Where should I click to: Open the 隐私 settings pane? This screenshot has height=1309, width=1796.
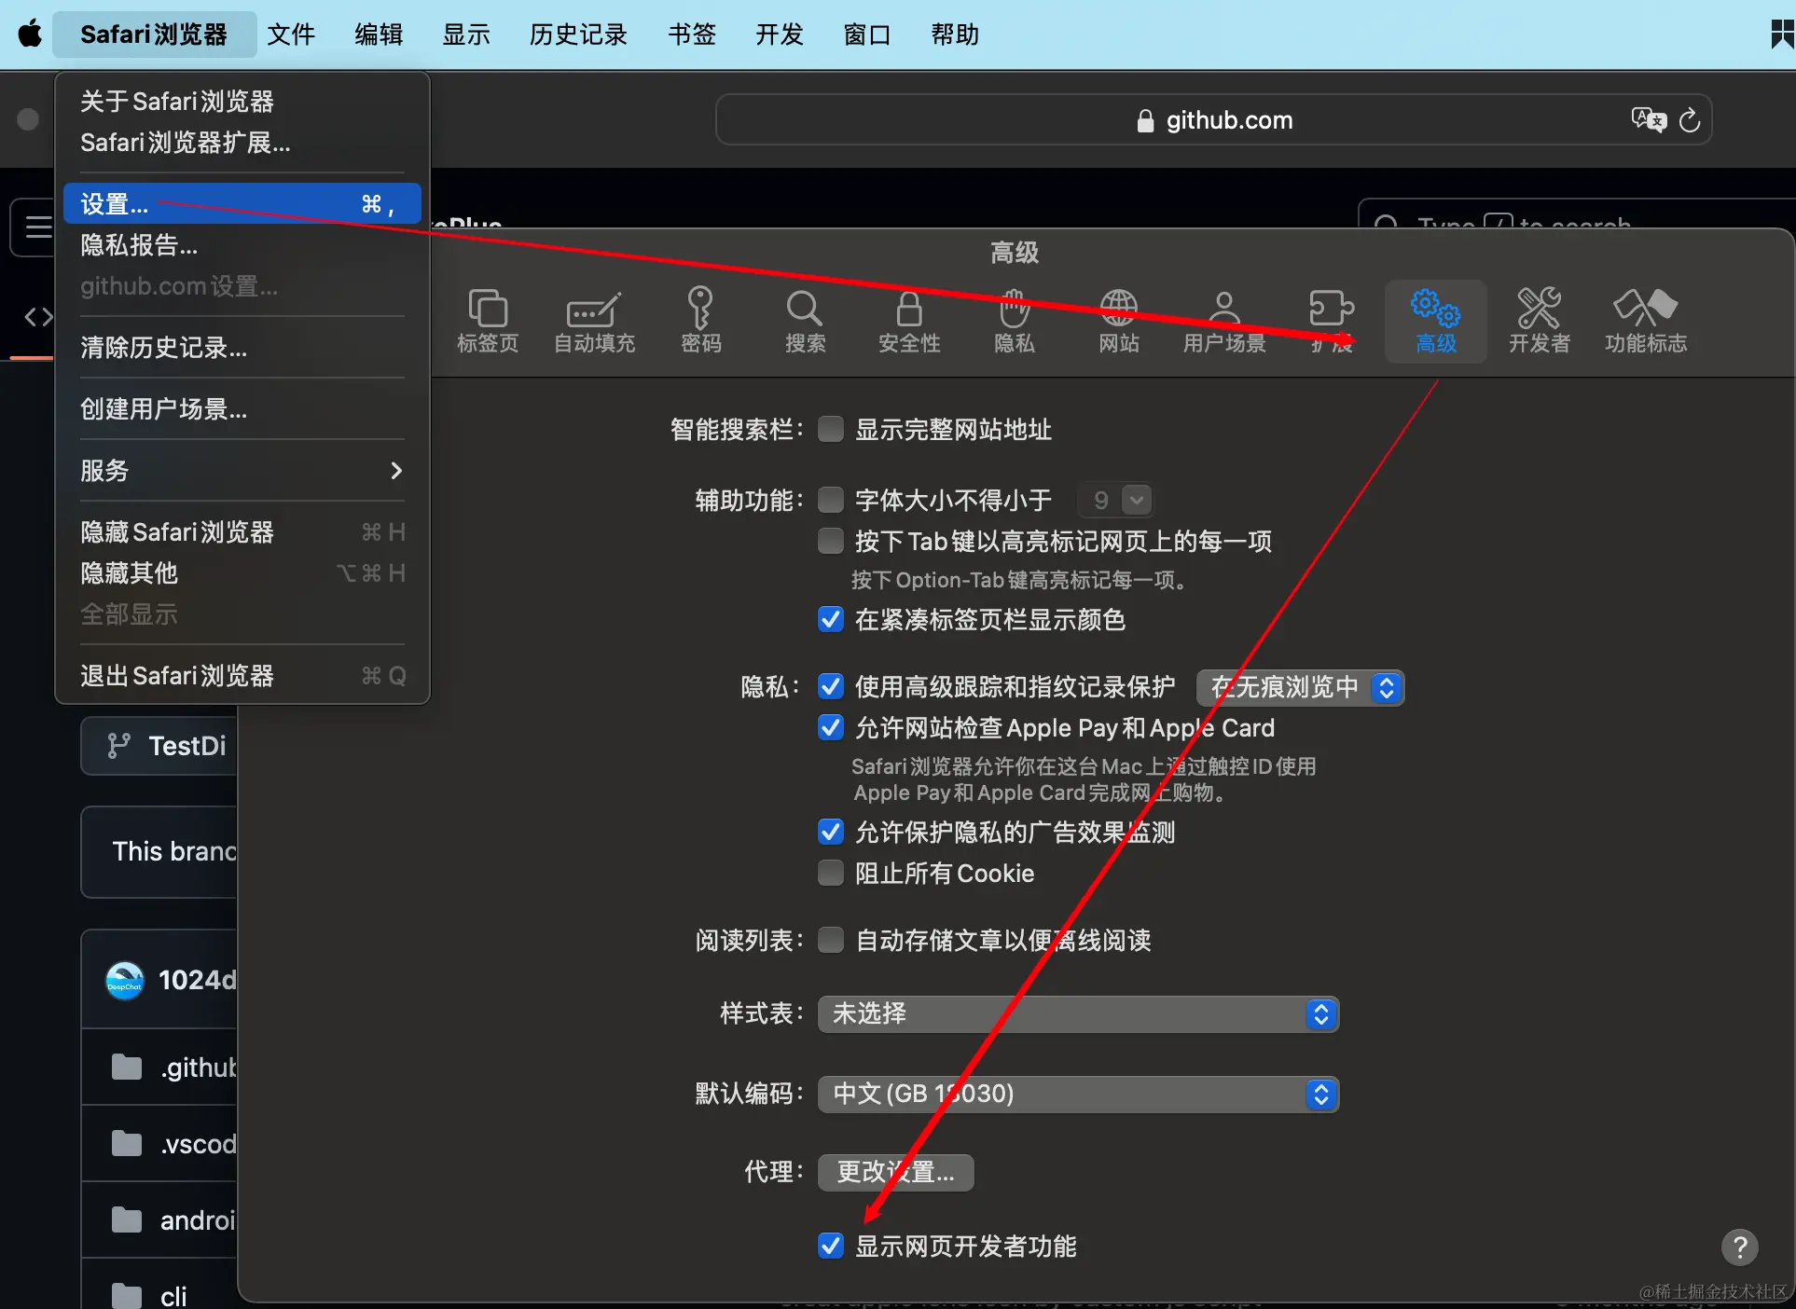point(1014,320)
